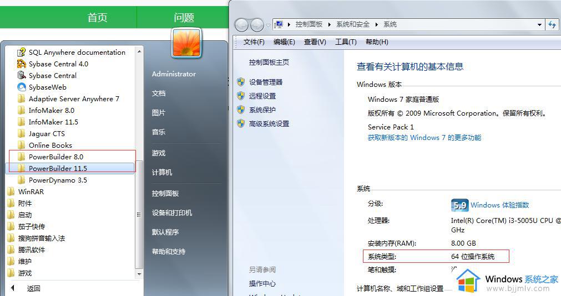The width and height of the screenshot is (561, 296).
Task: Open 游戏 folder icon in program list
Action: [x=11, y=273]
